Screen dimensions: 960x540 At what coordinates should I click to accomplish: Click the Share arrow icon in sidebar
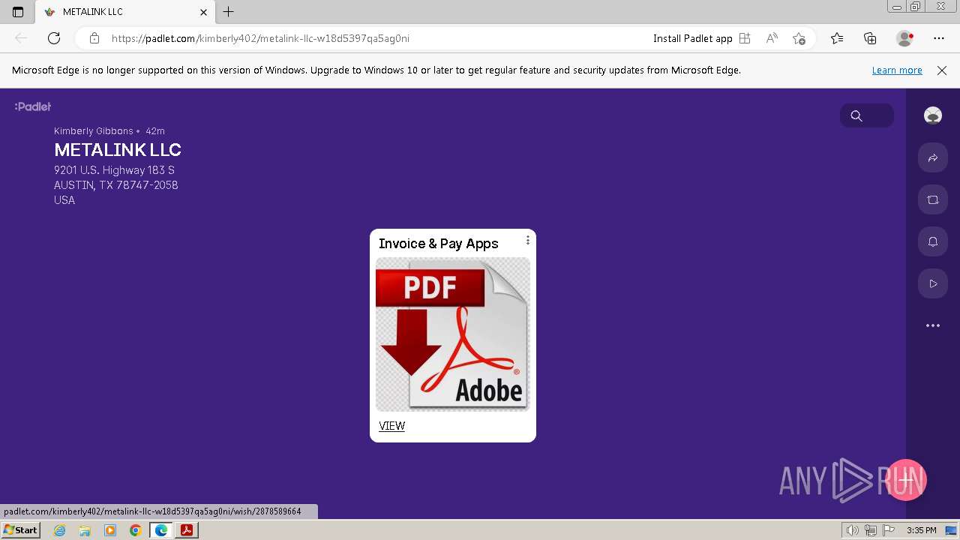[x=933, y=157]
